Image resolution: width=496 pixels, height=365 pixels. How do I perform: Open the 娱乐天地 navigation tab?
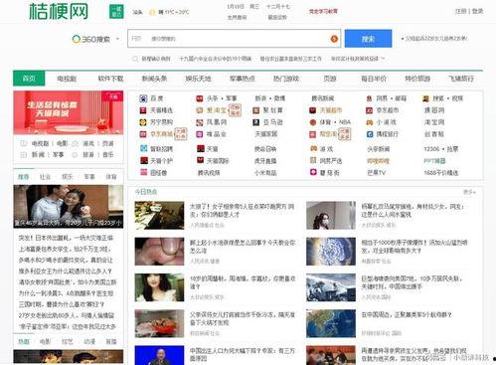[x=198, y=79]
